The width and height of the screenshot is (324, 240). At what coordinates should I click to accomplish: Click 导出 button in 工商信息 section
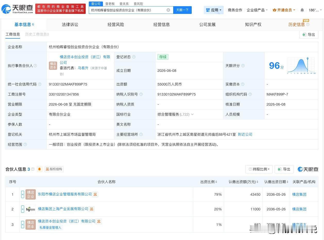(x=309, y=35)
